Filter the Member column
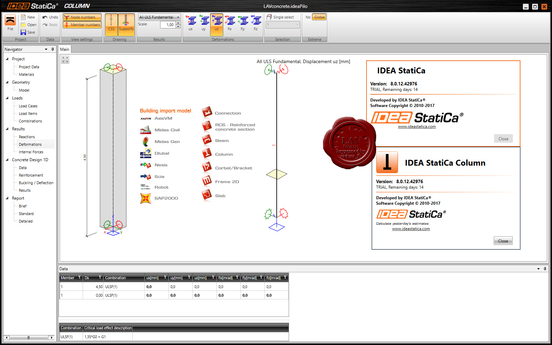 (80, 277)
